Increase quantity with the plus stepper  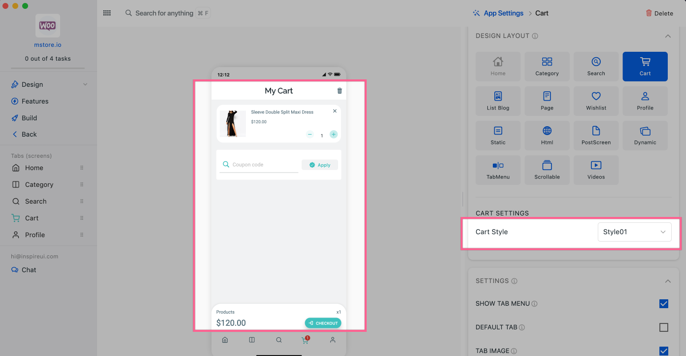(334, 135)
